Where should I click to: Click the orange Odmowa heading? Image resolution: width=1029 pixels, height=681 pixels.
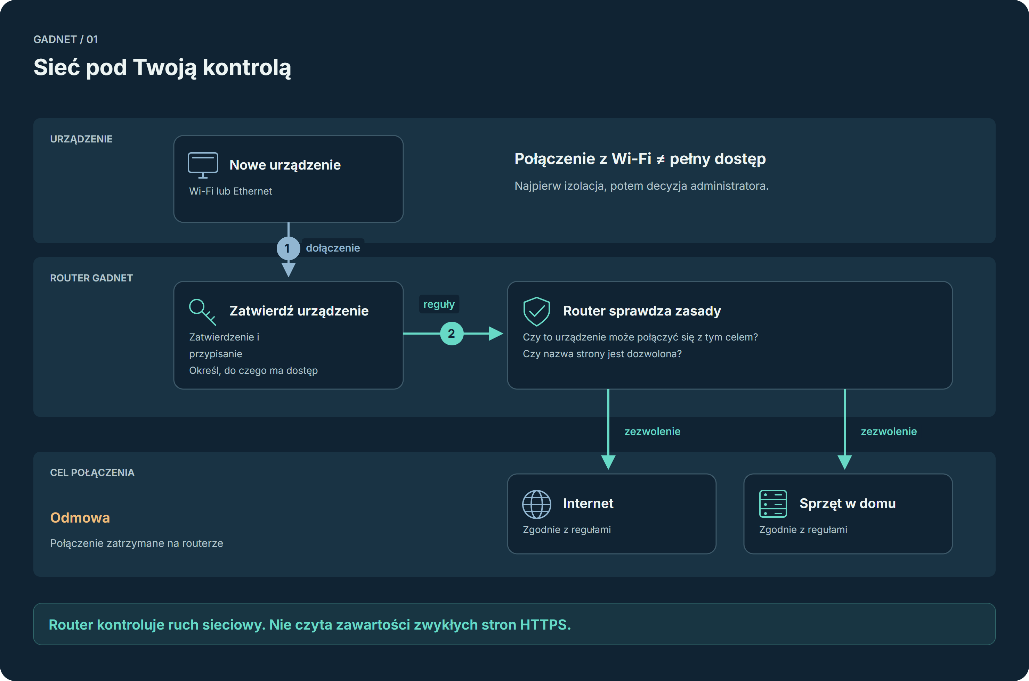(x=80, y=518)
